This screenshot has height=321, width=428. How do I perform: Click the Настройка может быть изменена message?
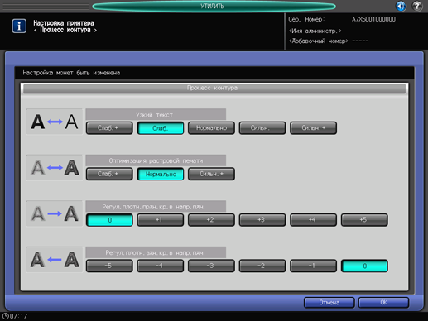[x=71, y=73]
